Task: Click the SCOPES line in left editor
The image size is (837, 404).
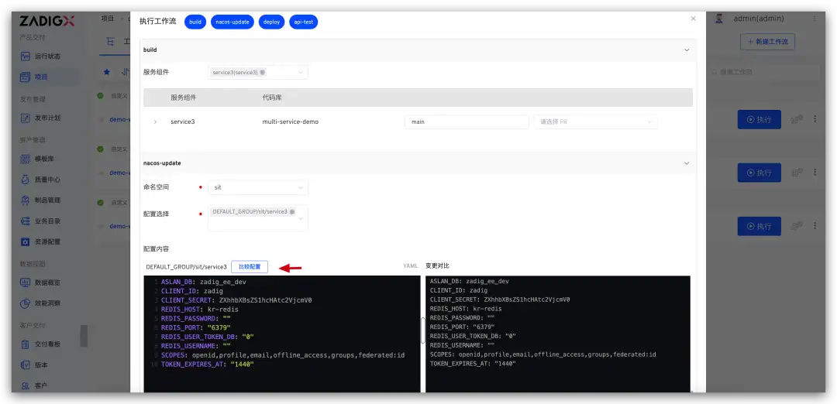Action: click(282, 355)
